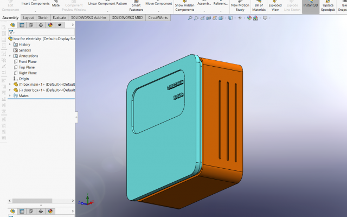Open the ConfigurationManager tab icon
The width and height of the screenshot is (347, 217).
pyautogui.click(x=31, y=25)
